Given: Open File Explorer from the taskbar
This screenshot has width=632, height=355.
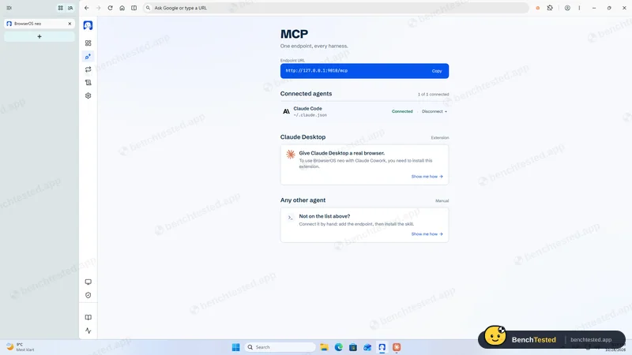Looking at the screenshot, I should (x=324, y=347).
